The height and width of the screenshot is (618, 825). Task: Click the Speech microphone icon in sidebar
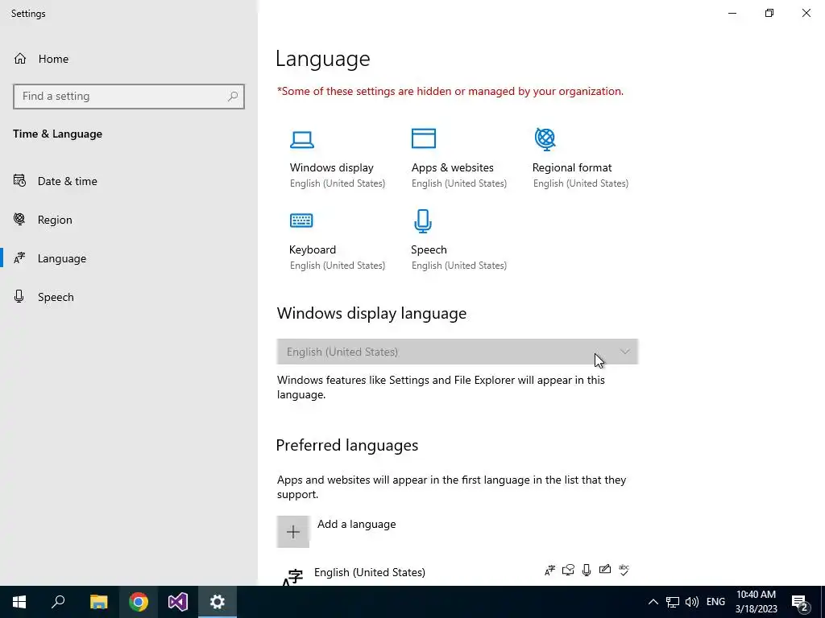click(19, 296)
